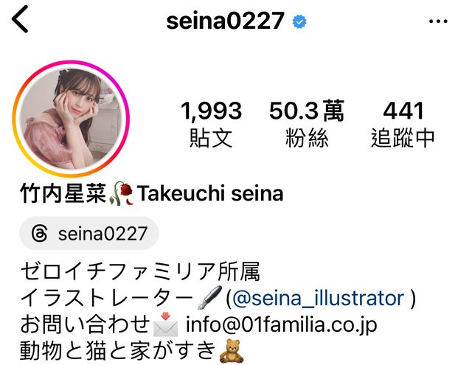This screenshot has height=365, width=472.
Task: Tap the blue verified badge
Action: 299,21
